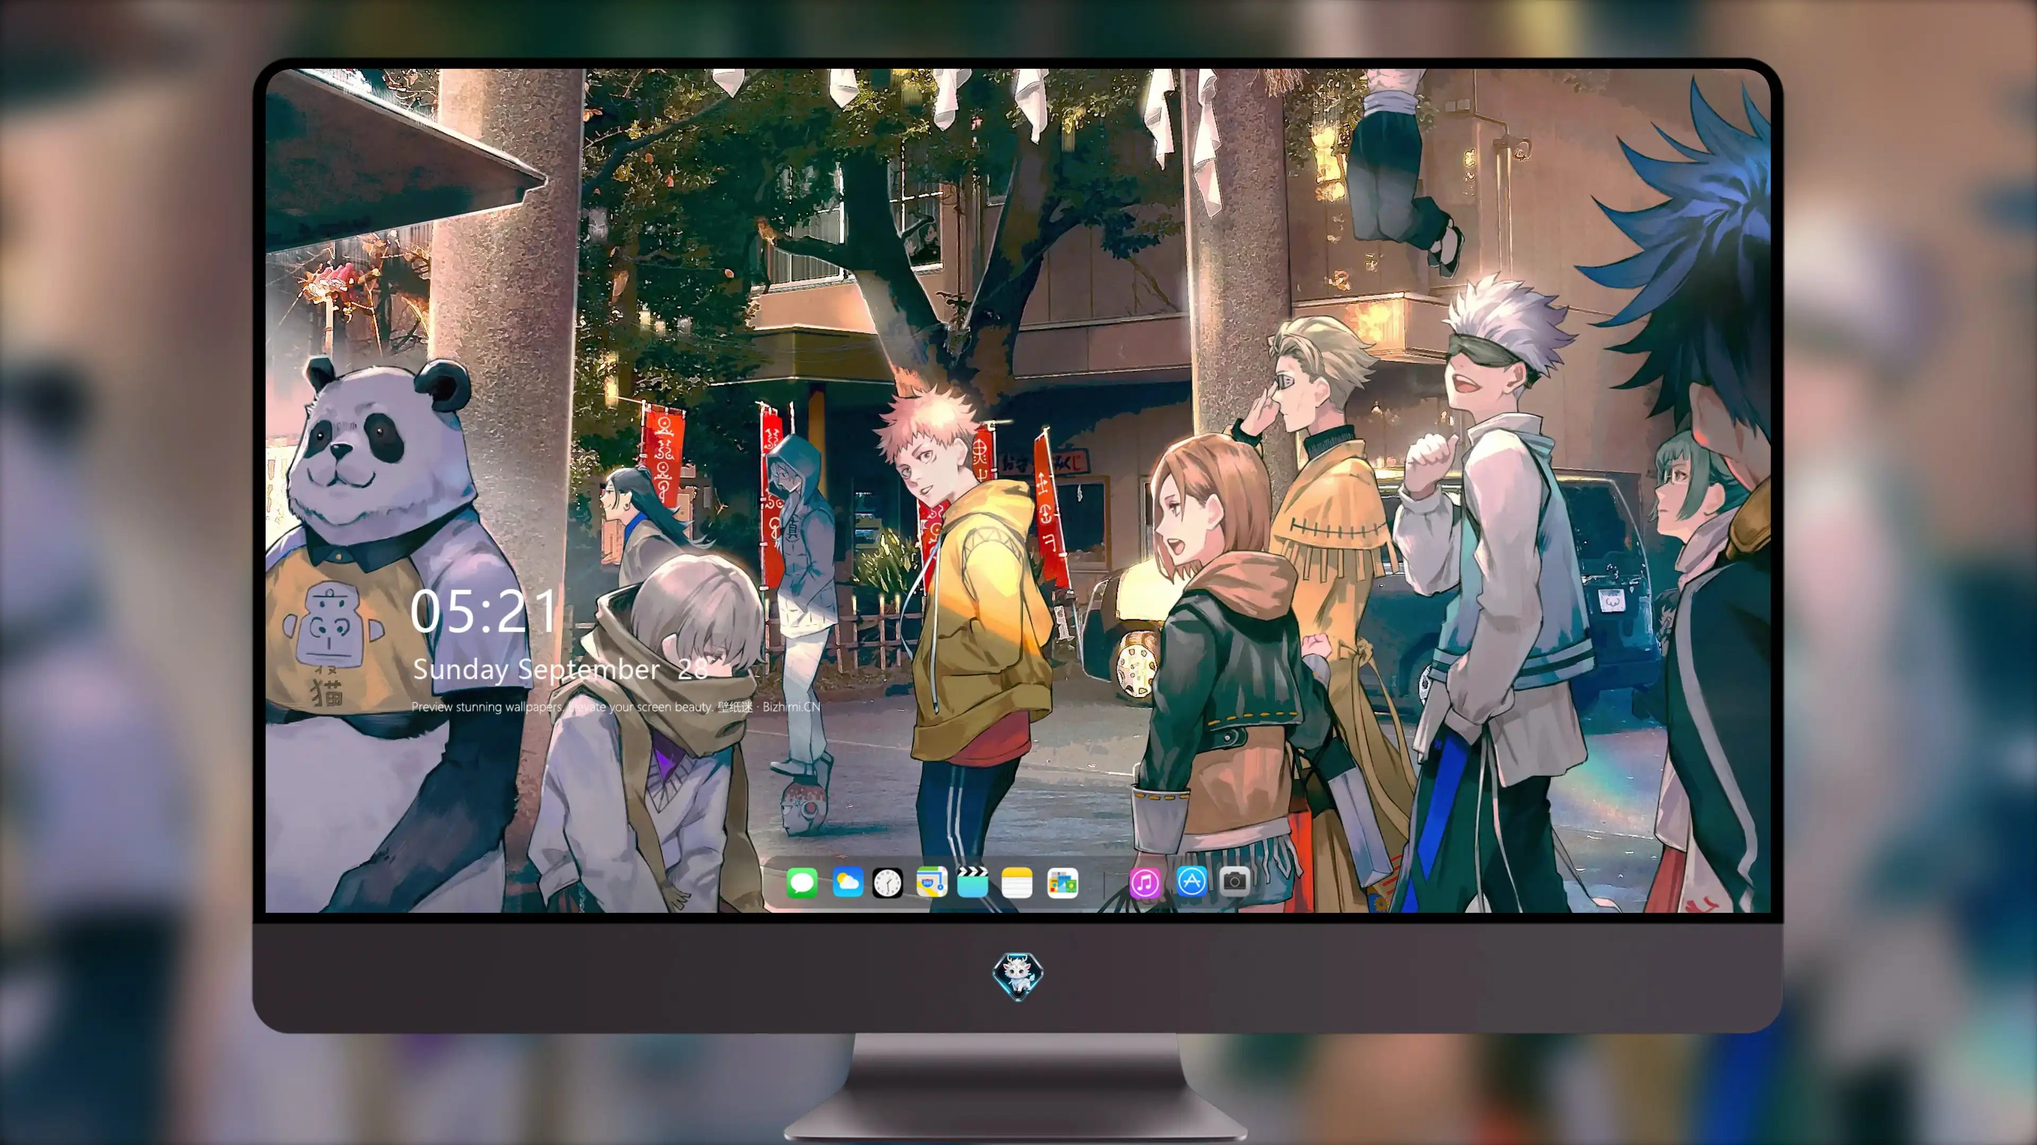Viewport: 2037px width, 1145px height.
Task: Open the photo gallery collage icon in the dock
Action: [x=1062, y=883]
